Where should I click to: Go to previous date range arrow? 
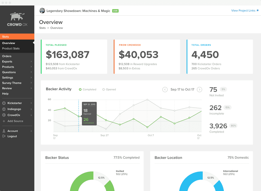point(165,90)
